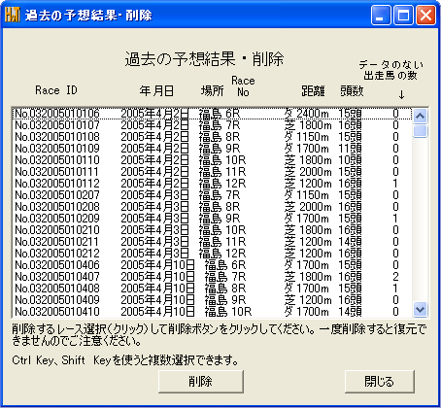
Task: Click the scrollbar thumb of the race list
Action: (x=420, y=130)
